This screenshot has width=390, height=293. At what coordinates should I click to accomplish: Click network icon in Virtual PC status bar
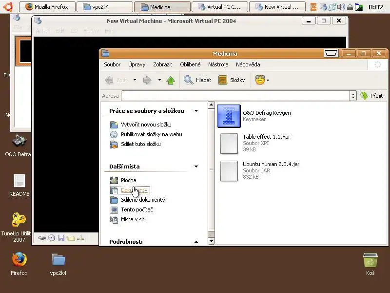(80, 238)
